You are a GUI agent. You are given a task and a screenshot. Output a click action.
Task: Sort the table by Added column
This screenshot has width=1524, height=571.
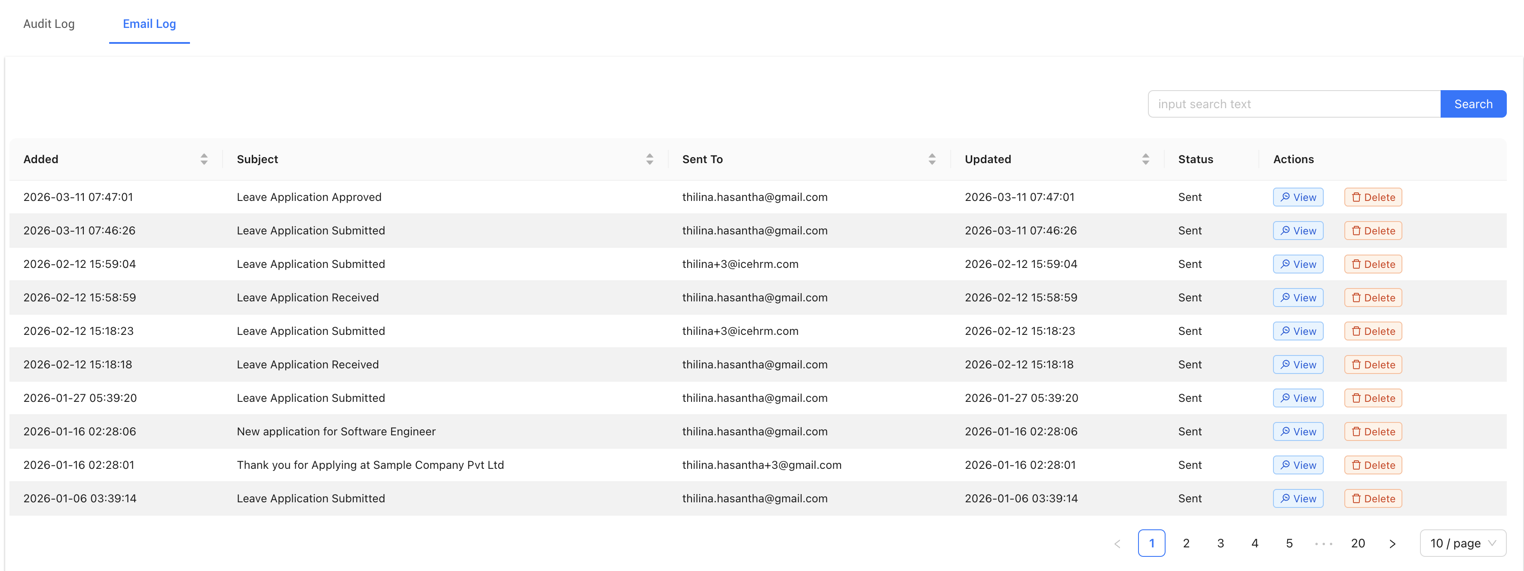click(x=204, y=158)
